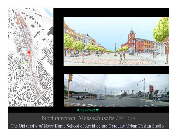Open the street map image with building footprints

tap(31, 57)
